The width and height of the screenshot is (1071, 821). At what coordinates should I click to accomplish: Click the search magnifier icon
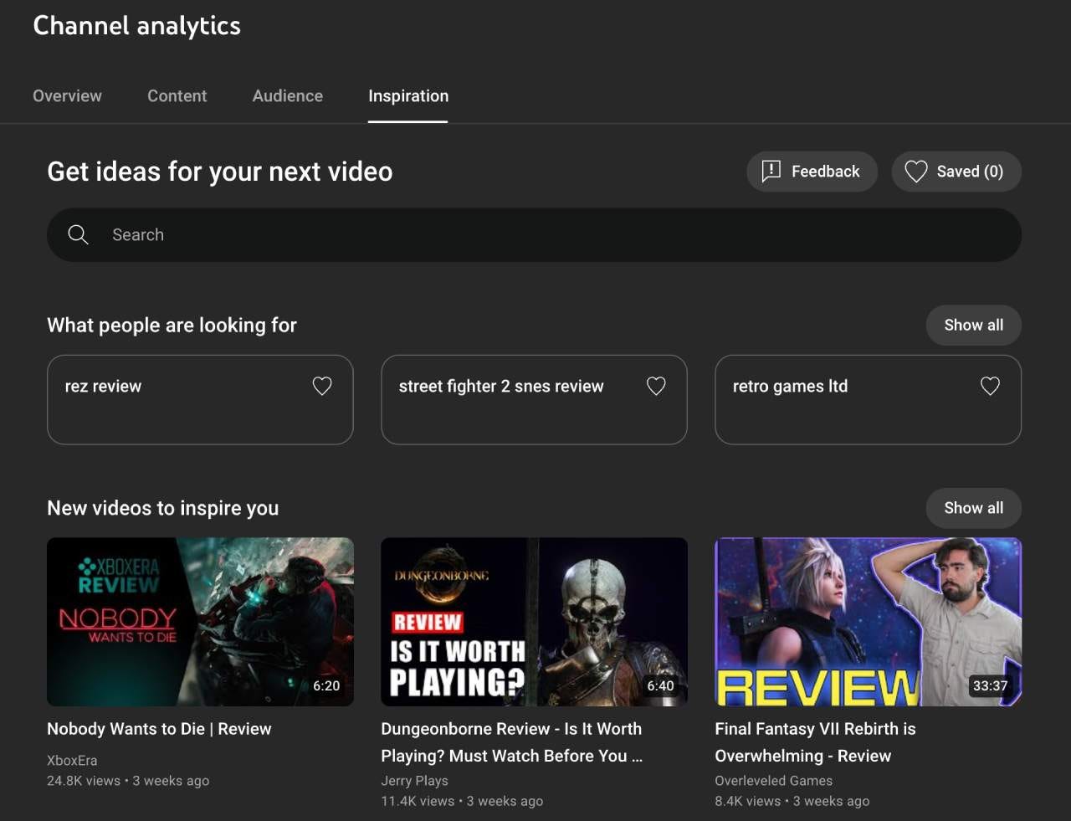78,235
